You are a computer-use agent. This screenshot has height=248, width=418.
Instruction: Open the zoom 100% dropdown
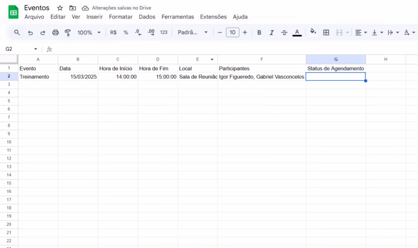(x=89, y=33)
